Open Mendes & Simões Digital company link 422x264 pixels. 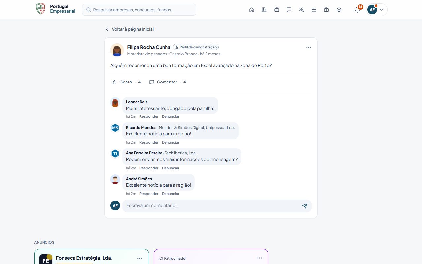coord(197,128)
